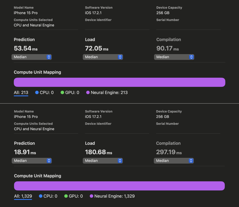
Task: Click blue chevron icon under Prediction 18.91 ms
Action: coord(49,161)
